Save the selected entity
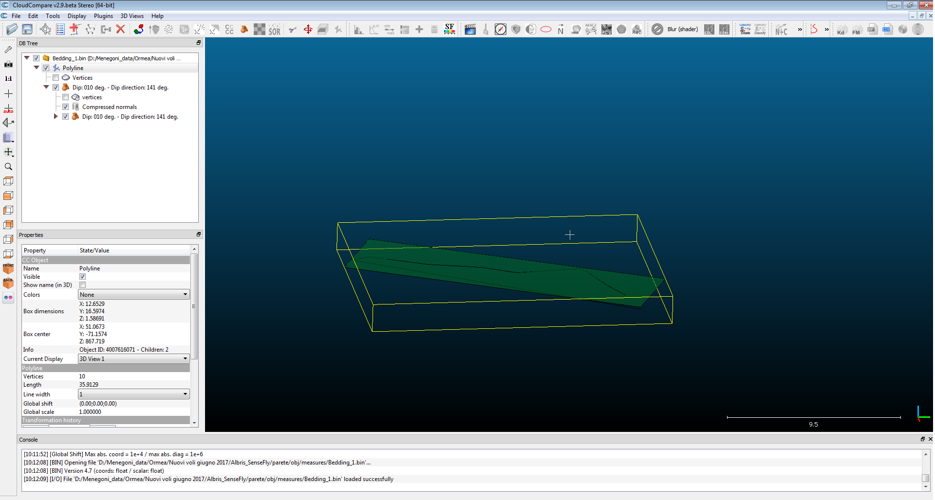 pyautogui.click(x=27, y=29)
